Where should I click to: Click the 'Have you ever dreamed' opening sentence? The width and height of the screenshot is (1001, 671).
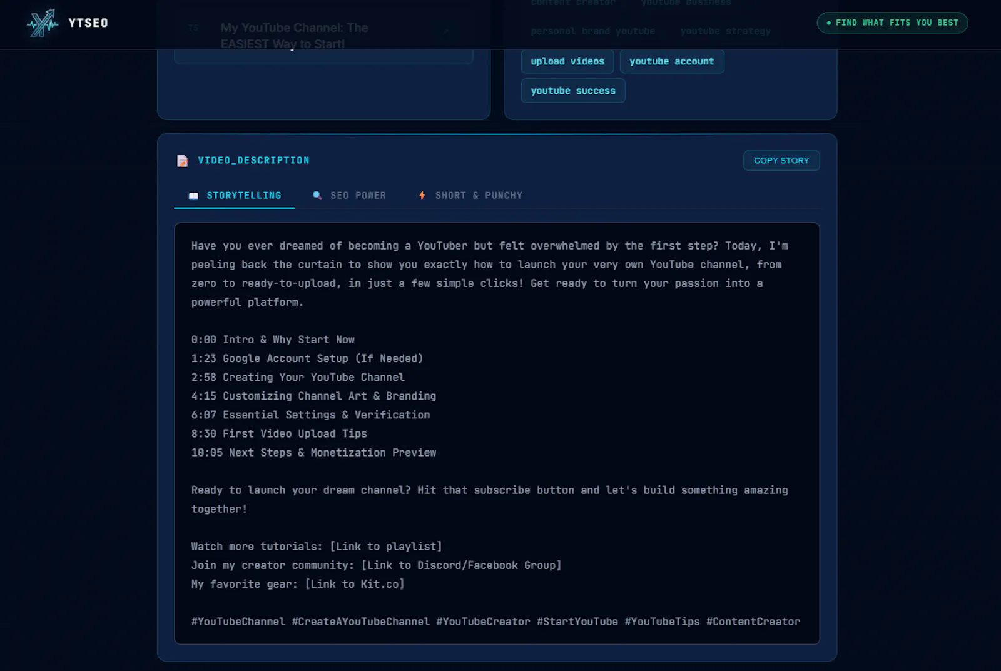[455, 246]
